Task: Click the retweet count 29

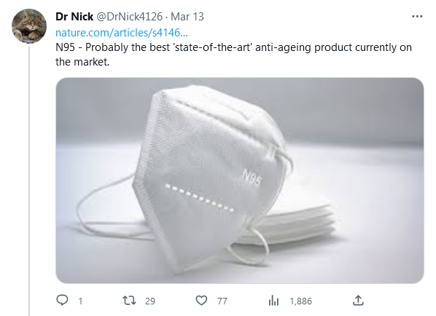Action: coord(150,301)
